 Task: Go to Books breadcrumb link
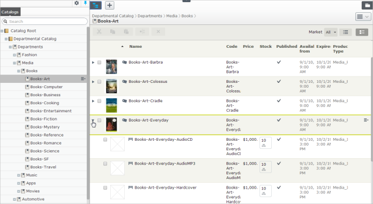(187, 16)
